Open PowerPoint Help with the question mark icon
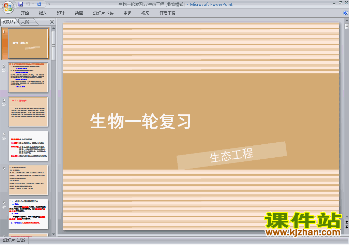The height and width of the screenshot is (245, 349). pyautogui.click(x=346, y=13)
